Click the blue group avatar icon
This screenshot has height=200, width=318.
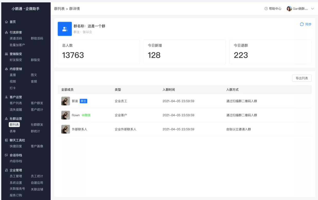65,29
